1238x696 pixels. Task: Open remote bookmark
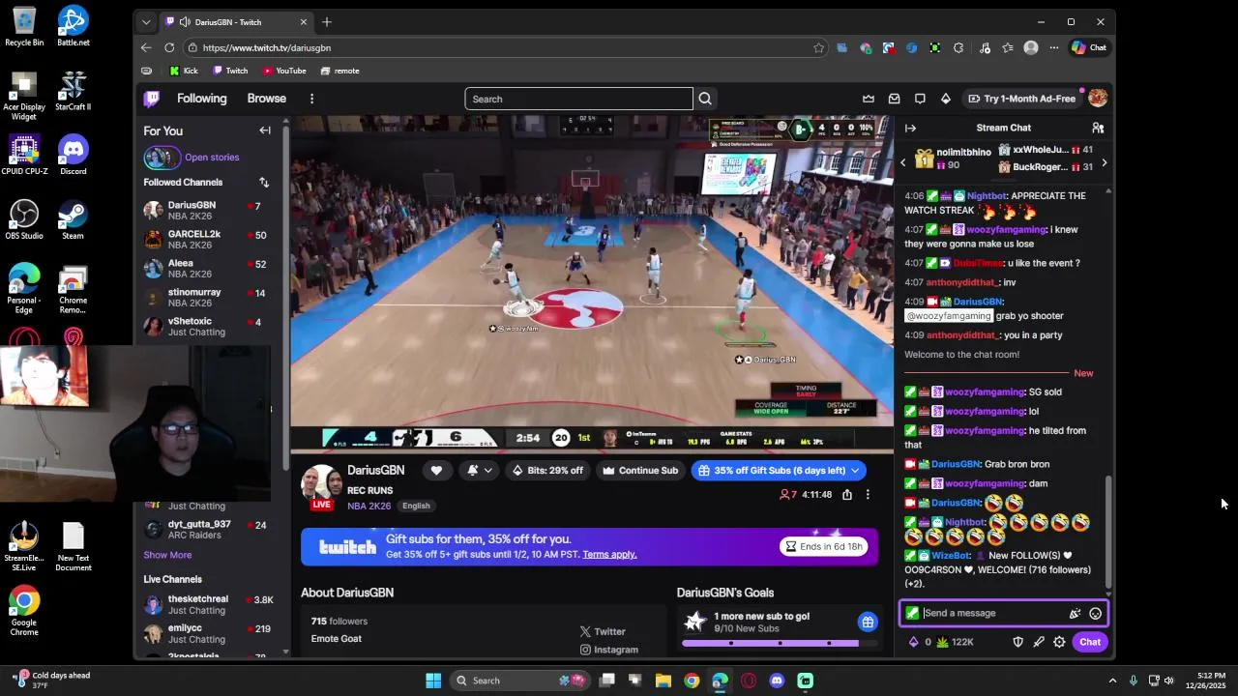(339, 71)
